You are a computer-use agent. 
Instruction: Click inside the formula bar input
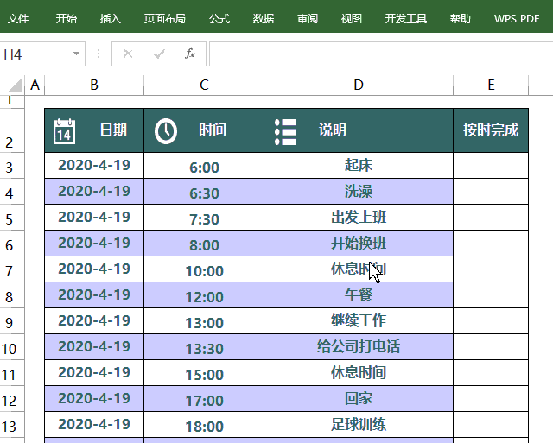[381, 54]
